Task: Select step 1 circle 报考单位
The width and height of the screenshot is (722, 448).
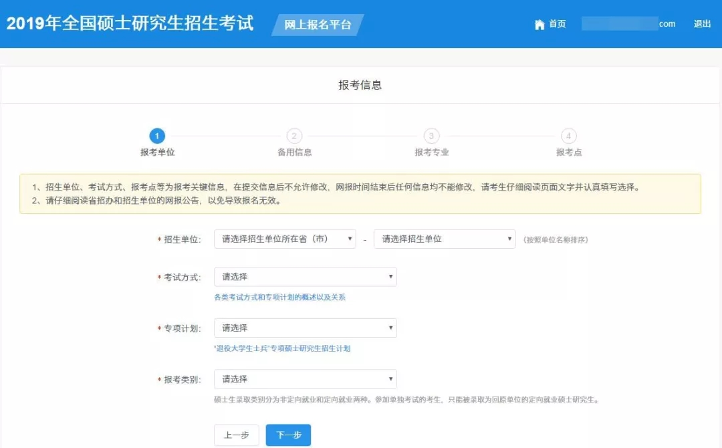Action: coord(157,136)
